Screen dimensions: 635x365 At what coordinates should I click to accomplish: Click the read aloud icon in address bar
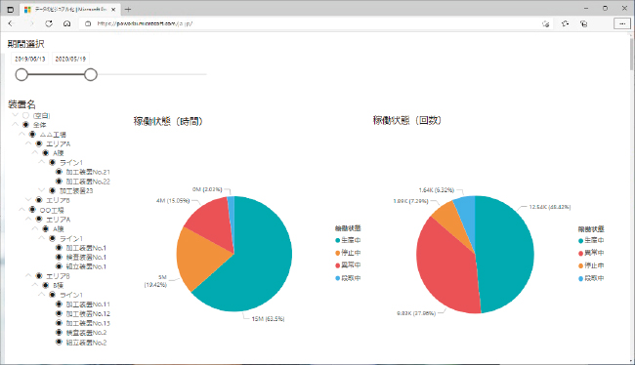tap(545, 23)
